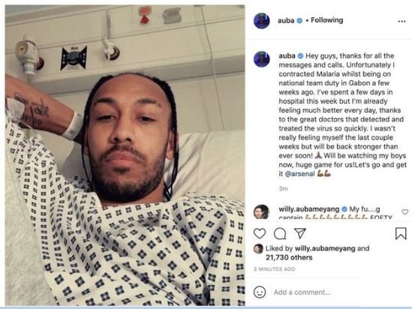Like willy.aubameyang's comment with small heart
Screen dimensions: 412x309
click(x=405, y=211)
